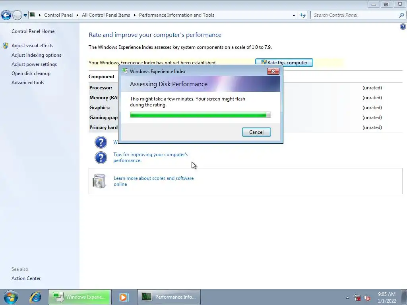Click the software box icon
Image resolution: width=407 pixels, height=305 pixels.
[99, 181]
